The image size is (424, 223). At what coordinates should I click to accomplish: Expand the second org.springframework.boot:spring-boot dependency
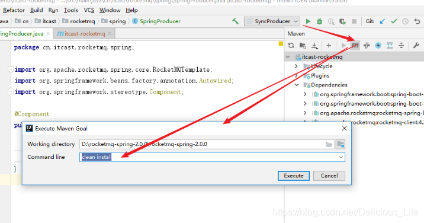[x=305, y=104]
